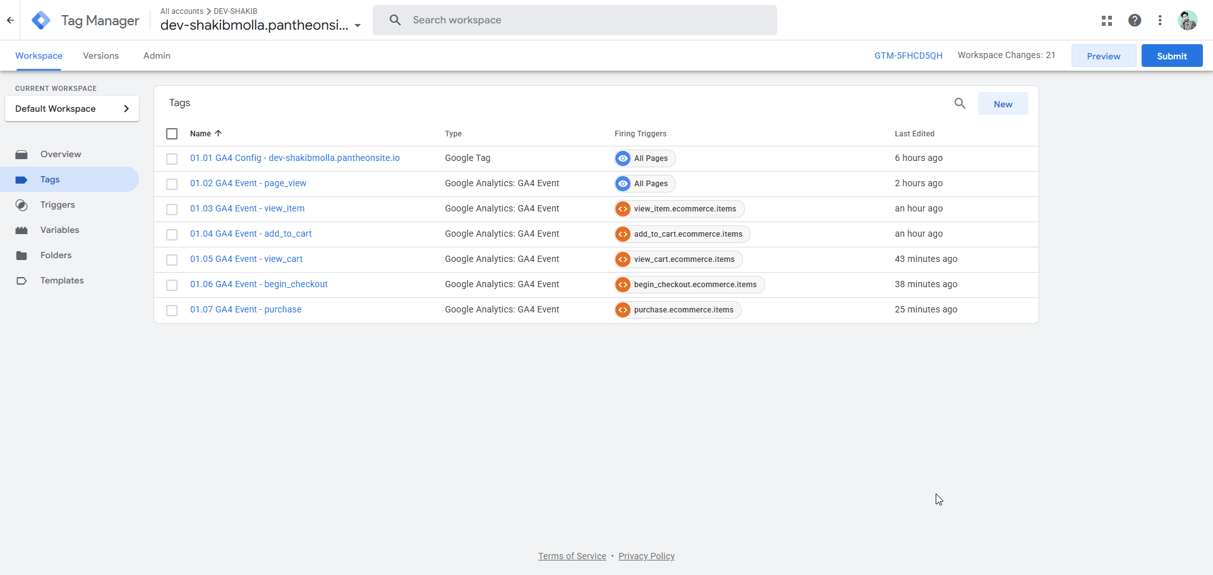Click the Overview sidebar icon
The width and height of the screenshot is (1213, 575).
click(21, 155)
